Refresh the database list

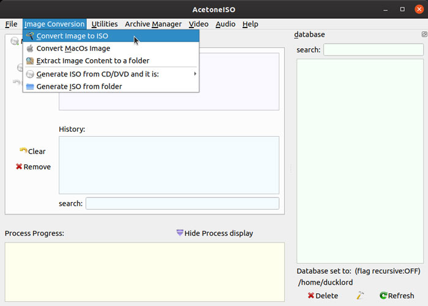[x=396, y=296]
